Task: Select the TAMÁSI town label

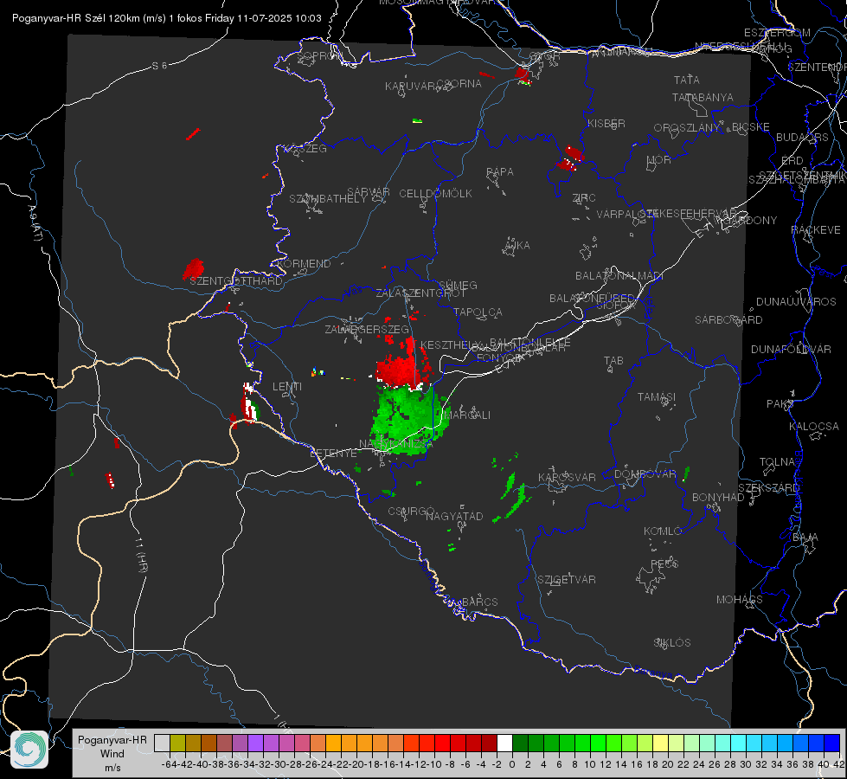Action: (657, 396)
